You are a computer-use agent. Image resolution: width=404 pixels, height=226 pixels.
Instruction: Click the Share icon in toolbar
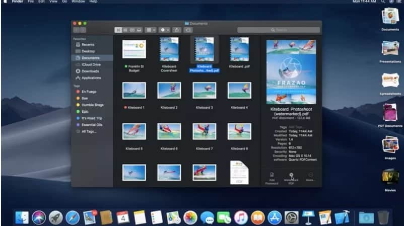[x=177, y=30]
